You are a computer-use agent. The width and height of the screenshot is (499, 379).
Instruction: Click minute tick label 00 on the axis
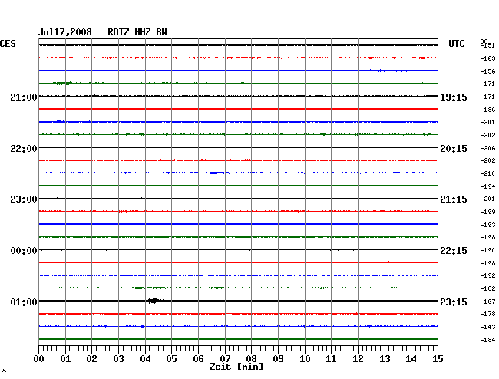tap(39, 359)
